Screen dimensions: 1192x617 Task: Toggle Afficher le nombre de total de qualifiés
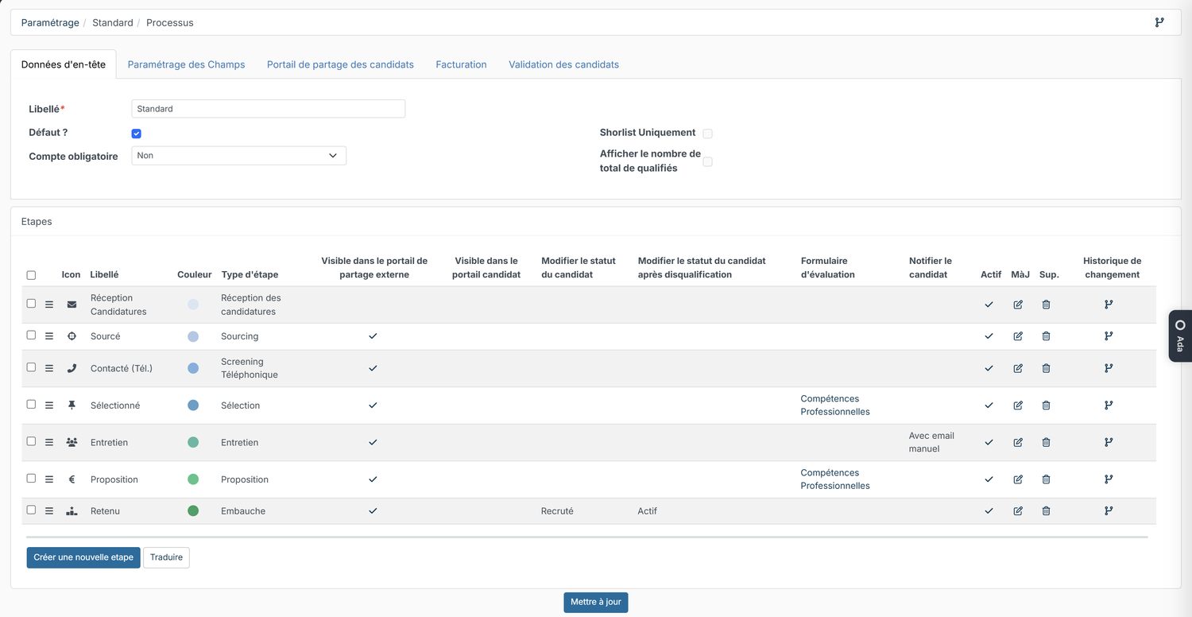[707, 161]
